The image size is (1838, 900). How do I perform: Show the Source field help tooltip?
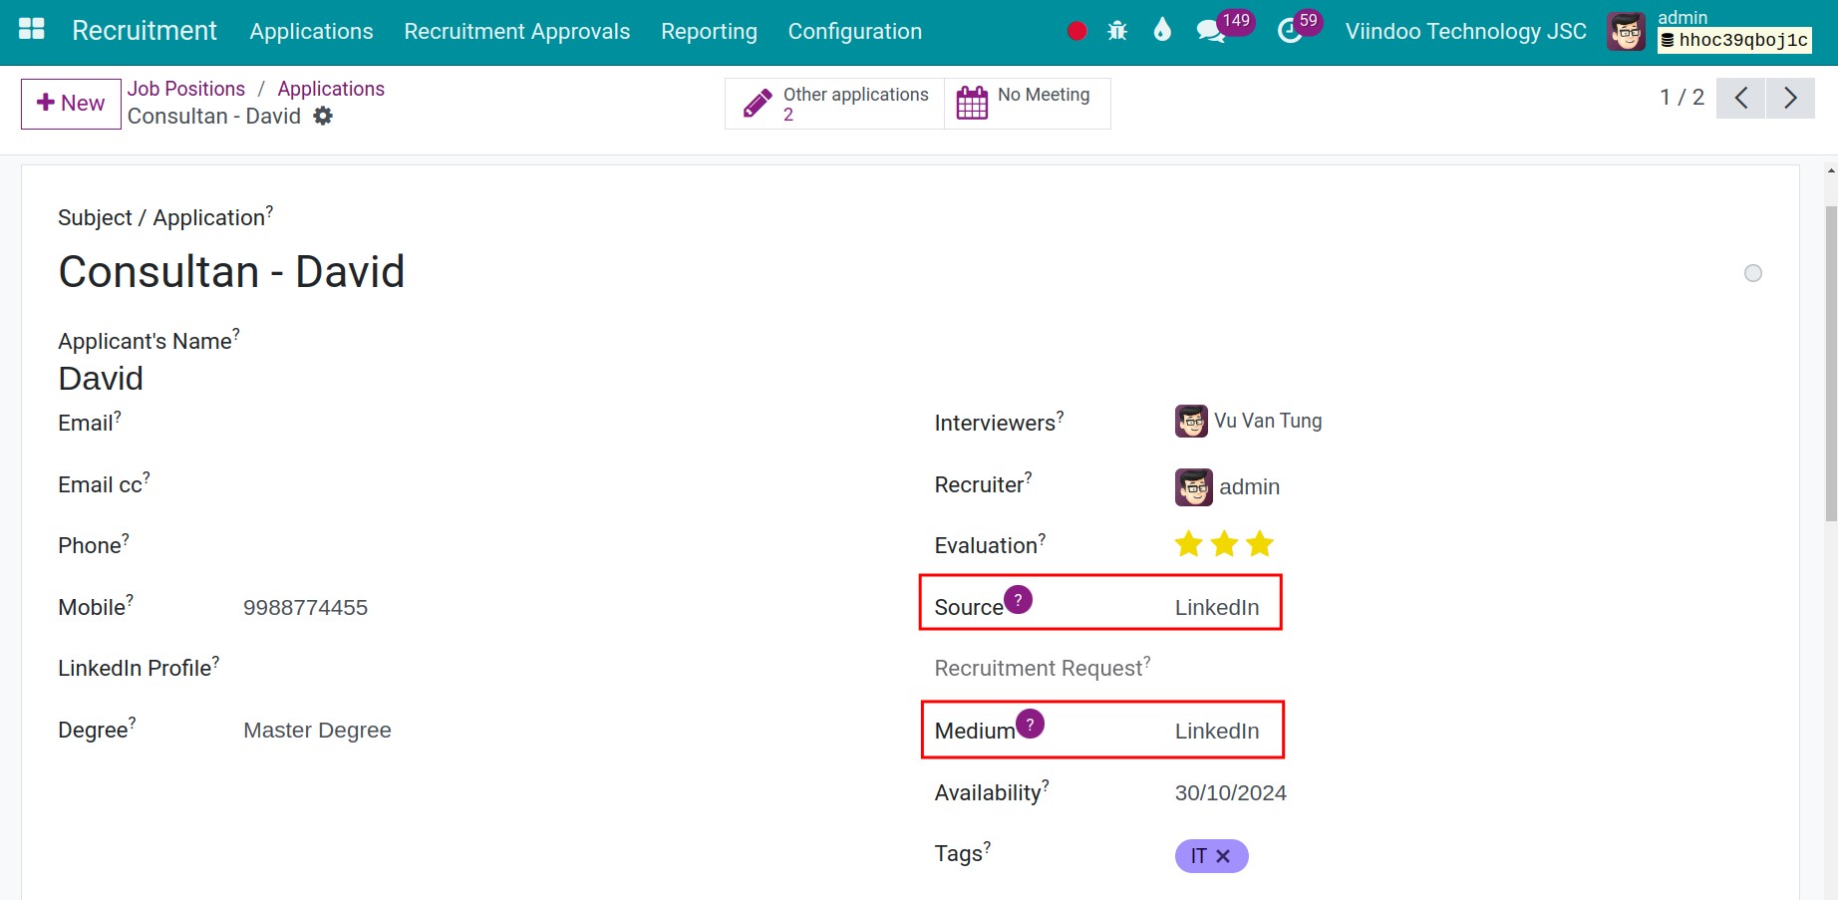click(1018, 600)
